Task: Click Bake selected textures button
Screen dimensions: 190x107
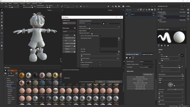Action: tap(114, 82)
